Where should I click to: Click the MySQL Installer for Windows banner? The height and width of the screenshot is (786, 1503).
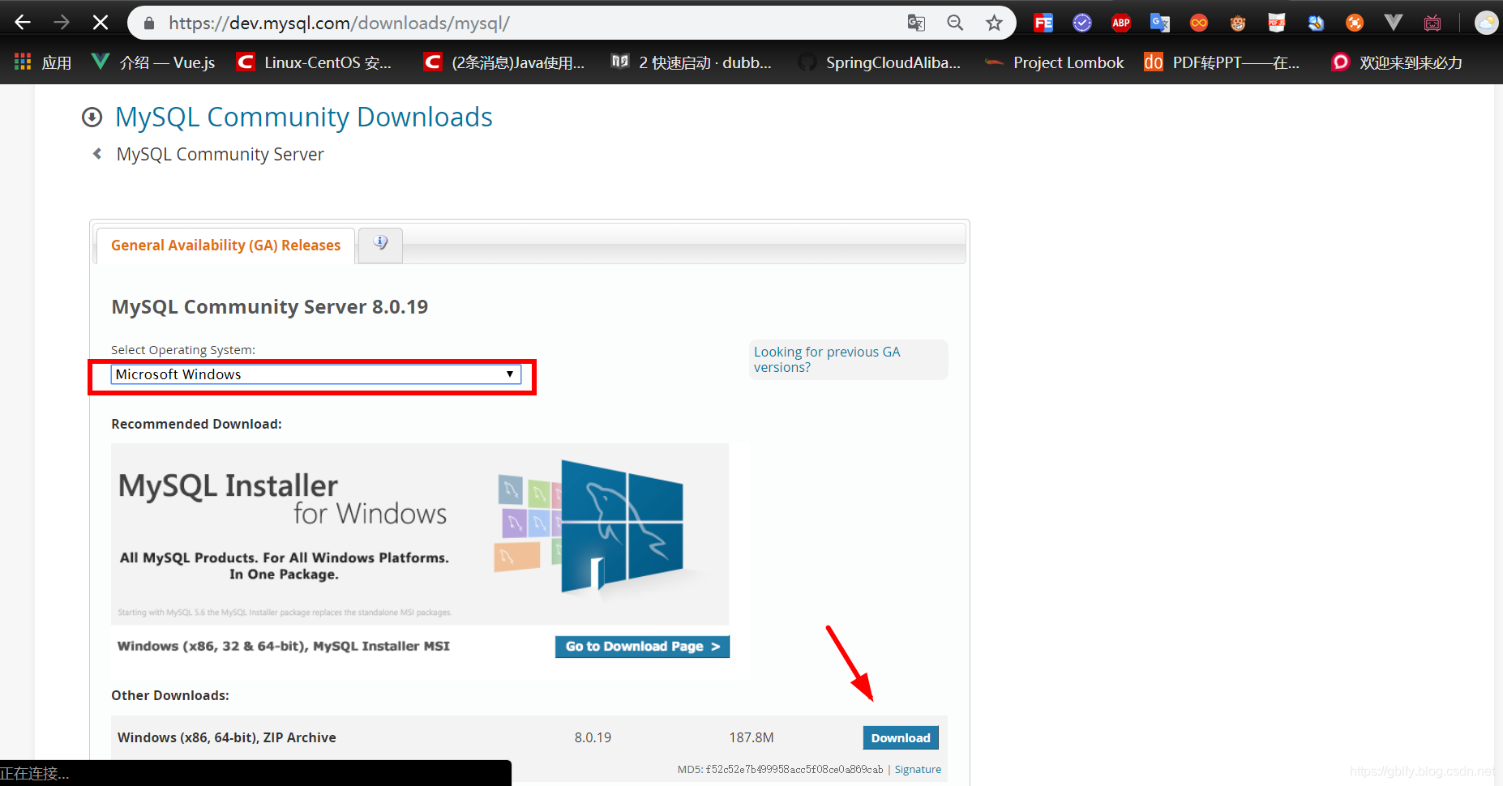coord(420,534)
